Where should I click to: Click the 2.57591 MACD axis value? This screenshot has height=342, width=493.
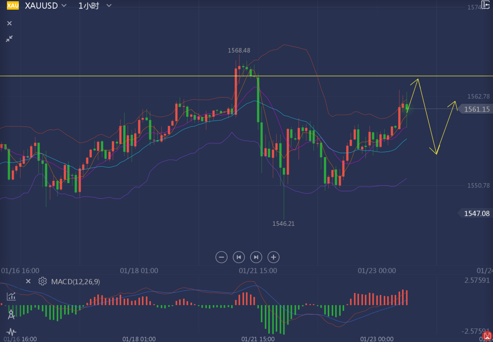pyautogui.click(x=477, y=280)
